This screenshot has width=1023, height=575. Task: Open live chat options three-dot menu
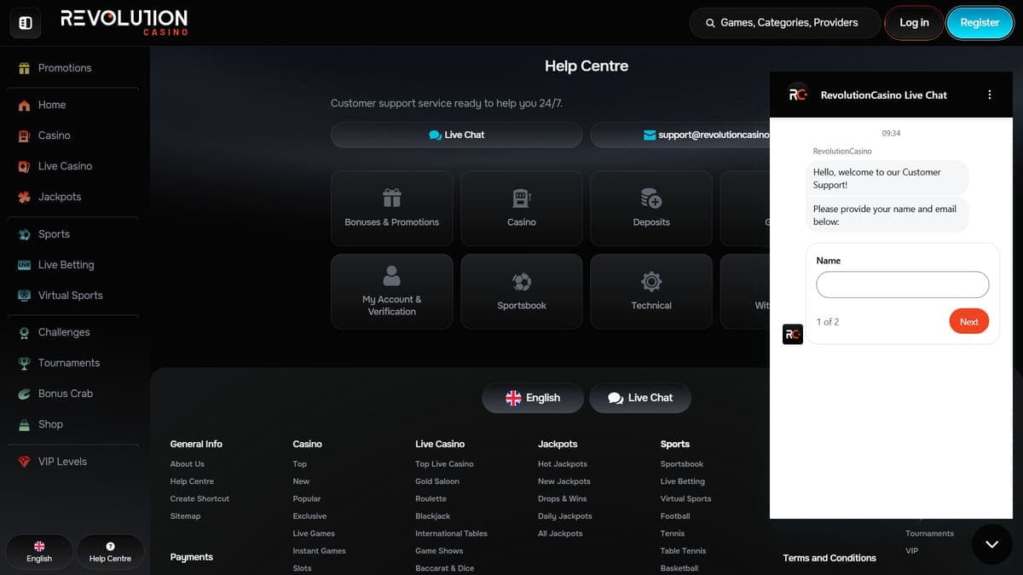tap(990, 95)
